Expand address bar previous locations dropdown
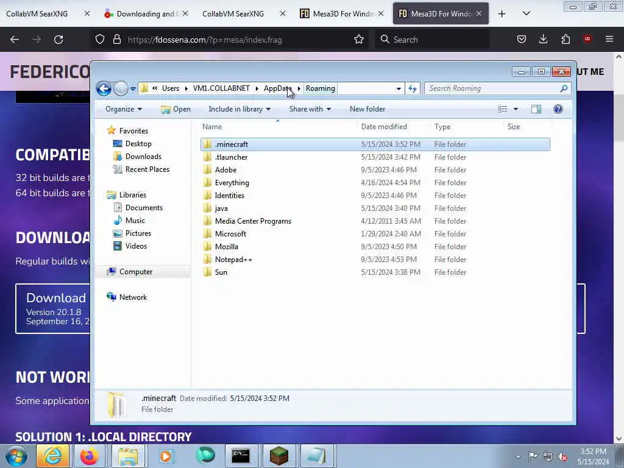Screen dimensions: 624x468 click(399, 89)
